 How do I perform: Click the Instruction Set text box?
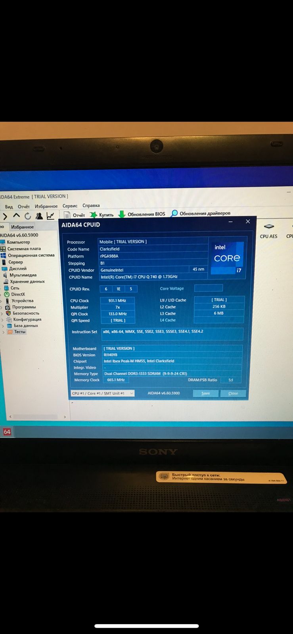coord(172,334)
